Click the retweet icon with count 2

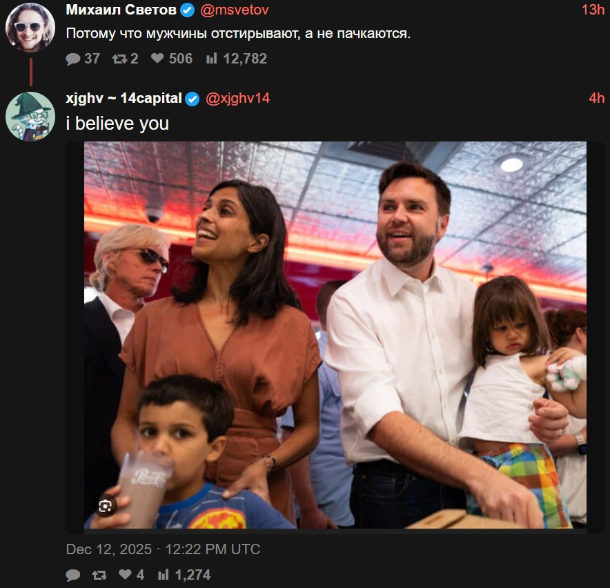pos(119,59)
